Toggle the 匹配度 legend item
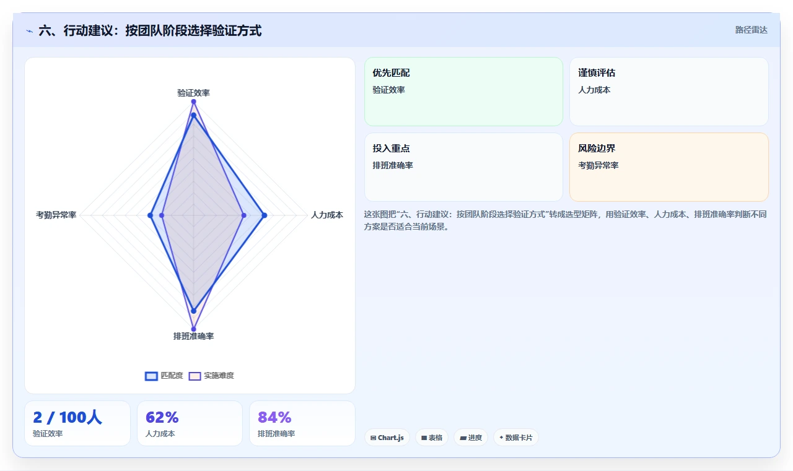This screenshot has height=471, width=793. pyautogui.click(x=164, y=376)
